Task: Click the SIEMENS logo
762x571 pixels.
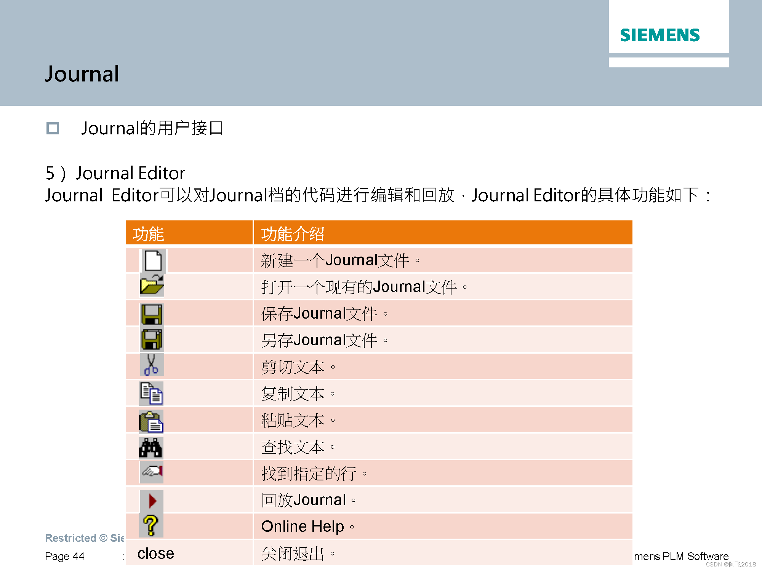Action: click(660, 35)
